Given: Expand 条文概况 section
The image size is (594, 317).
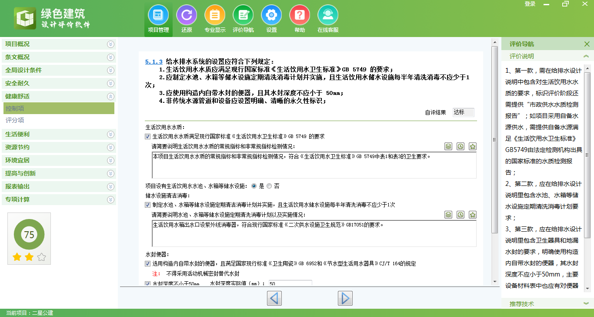Looking at the screenshot, I should 59,57.
